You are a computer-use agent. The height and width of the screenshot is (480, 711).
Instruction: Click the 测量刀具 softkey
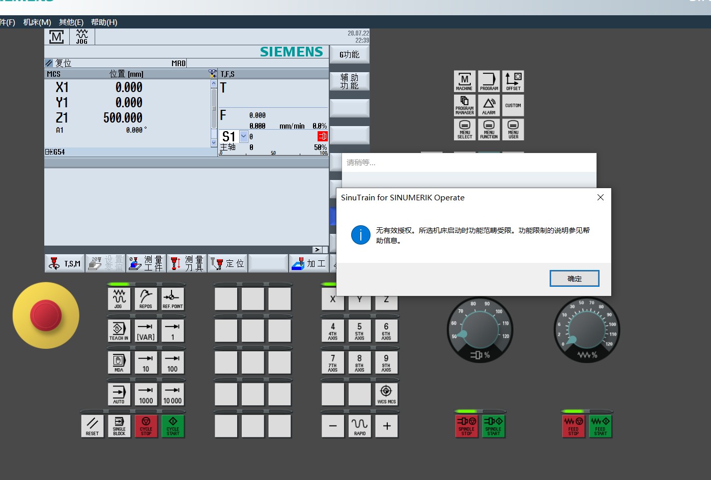(187, 263)
